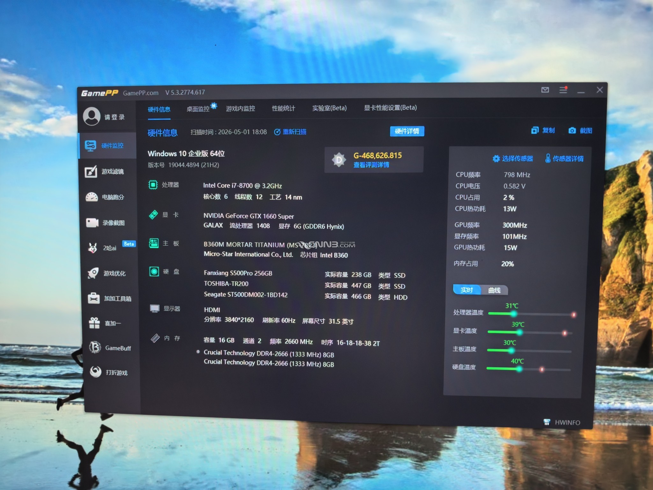Switch to the 桌面监控 tab

198,109
